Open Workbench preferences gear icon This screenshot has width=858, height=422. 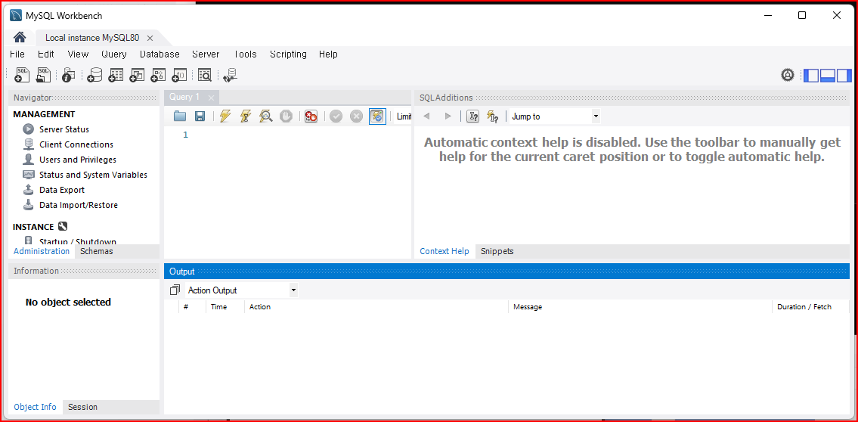pos(788,75)
